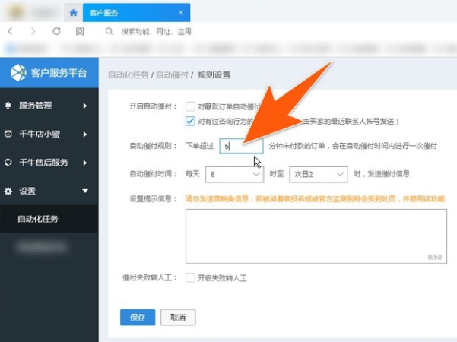Click the 千牛售后服务 icon
This screenshot has width=457, height=342.
[8, 163]
